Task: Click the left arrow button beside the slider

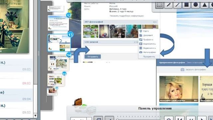Action: (109, 118)
